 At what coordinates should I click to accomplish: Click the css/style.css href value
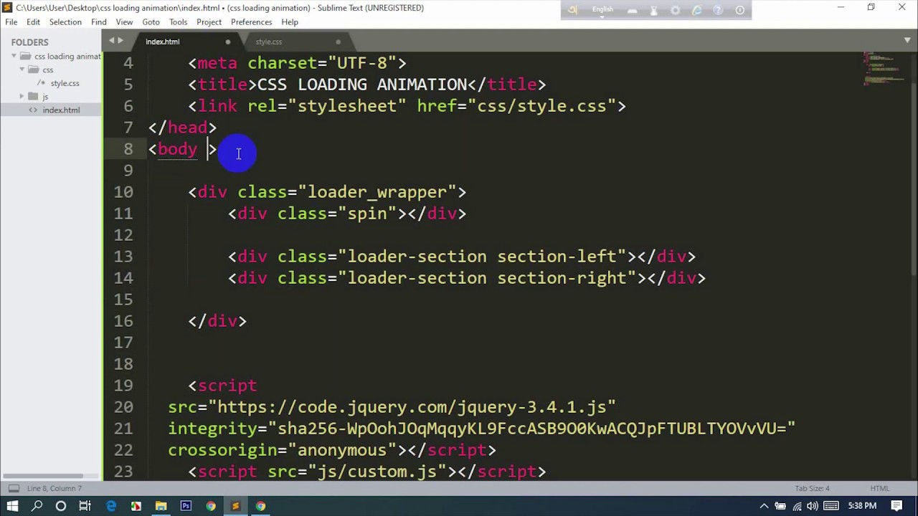pos(541,106)
